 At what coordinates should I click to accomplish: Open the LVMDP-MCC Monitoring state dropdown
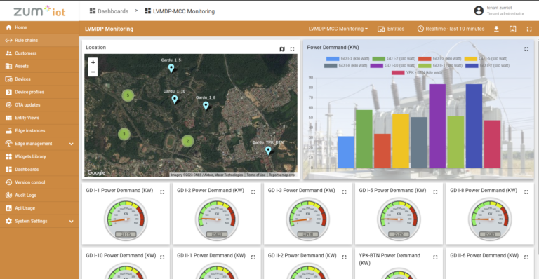pos(338,29)
